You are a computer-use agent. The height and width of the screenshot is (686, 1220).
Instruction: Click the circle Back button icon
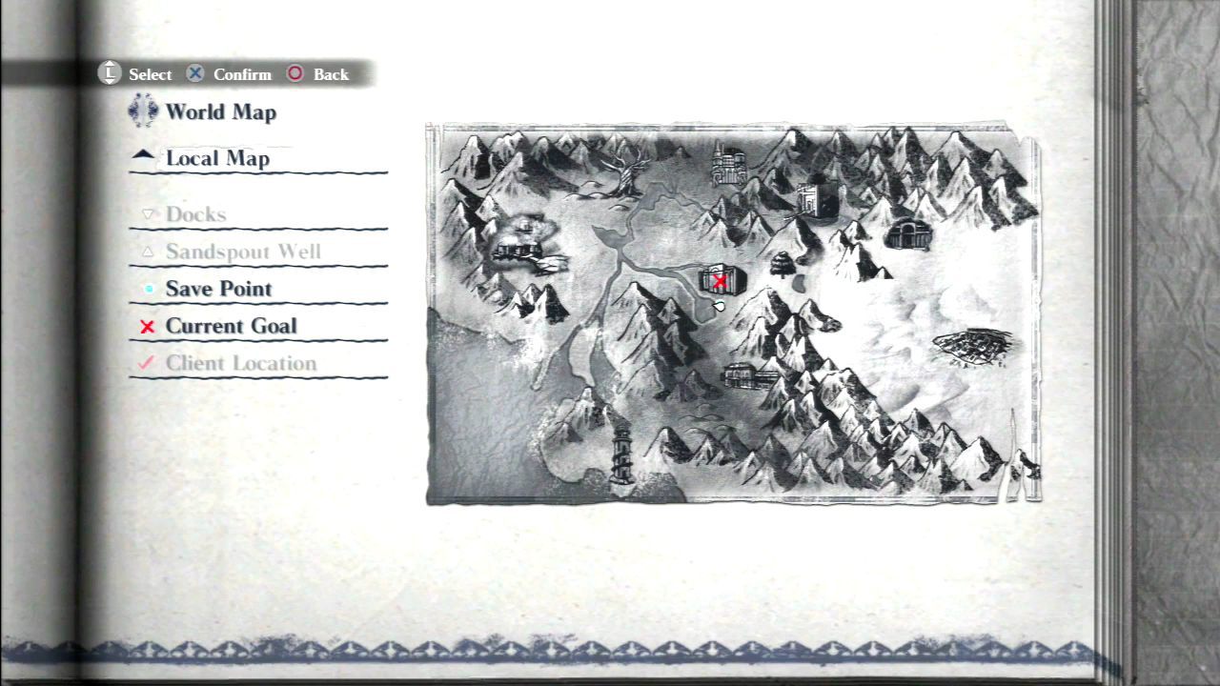pos(295,73)
